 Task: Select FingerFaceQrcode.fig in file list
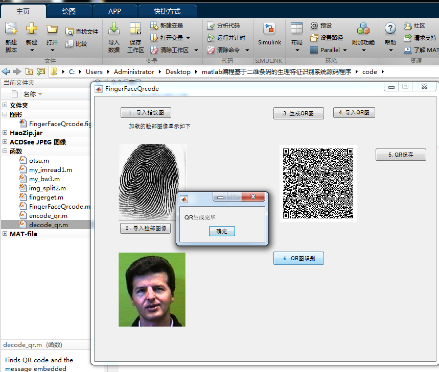pyautogui.click(x=55, y=123)
